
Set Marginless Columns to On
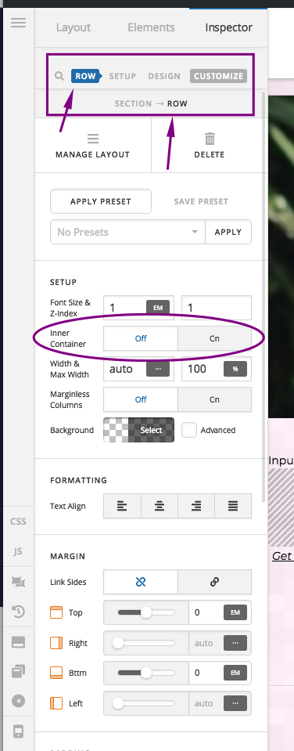click(x=215, y=399)
